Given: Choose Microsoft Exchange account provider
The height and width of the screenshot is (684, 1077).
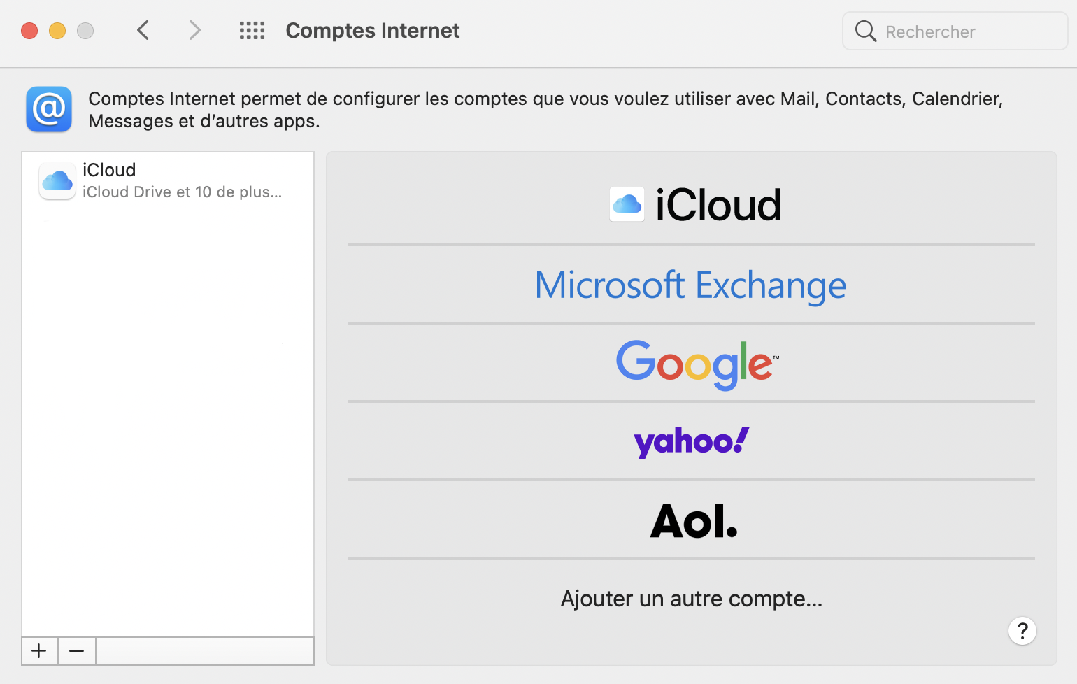Looking at the screenshot, I should point(691,285).
